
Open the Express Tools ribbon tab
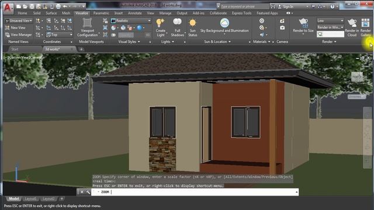click(241, 13)
